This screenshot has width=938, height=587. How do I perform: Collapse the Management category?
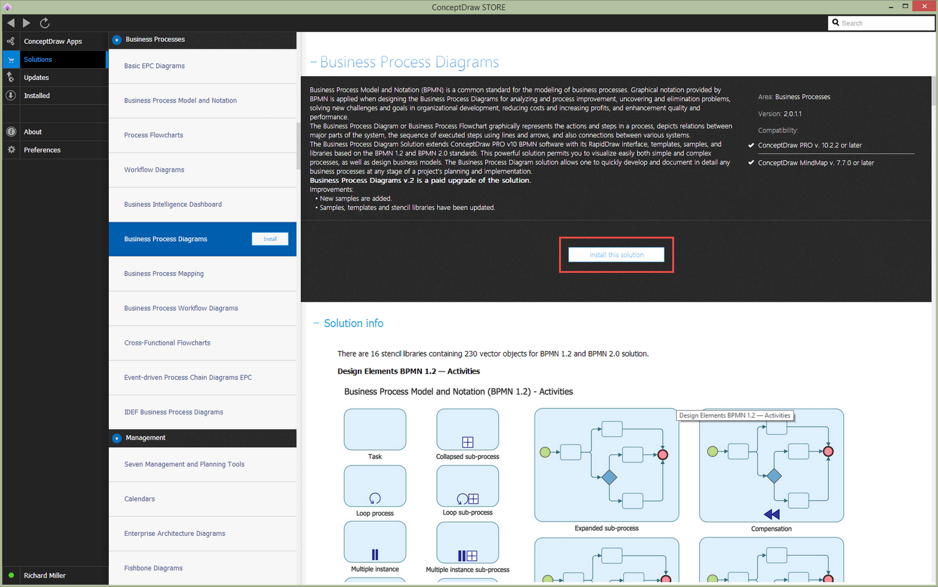[116, 438]
